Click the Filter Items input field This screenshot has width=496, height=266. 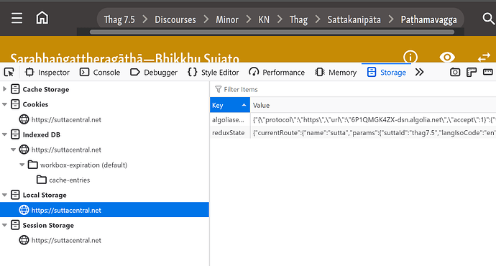[353, 89]
